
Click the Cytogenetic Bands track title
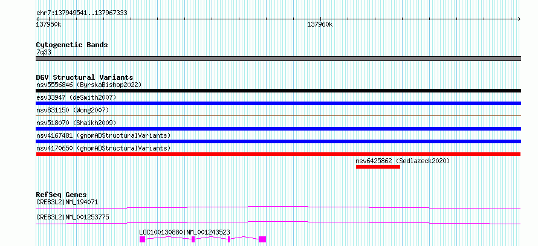[x=72, y=45]
